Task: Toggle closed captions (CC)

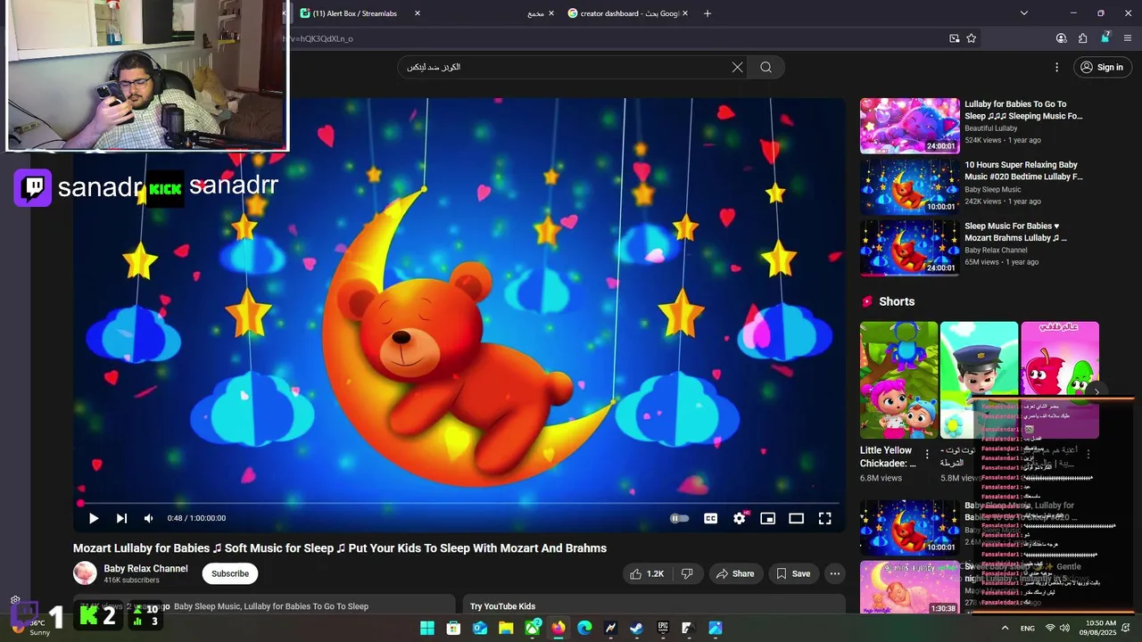Action: (x=710, y=518)
